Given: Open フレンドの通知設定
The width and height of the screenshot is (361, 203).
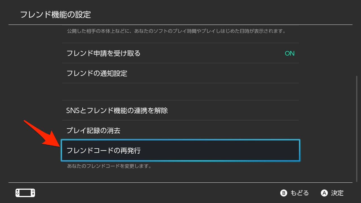Looking at the screenshot, I should click(180, 73).
